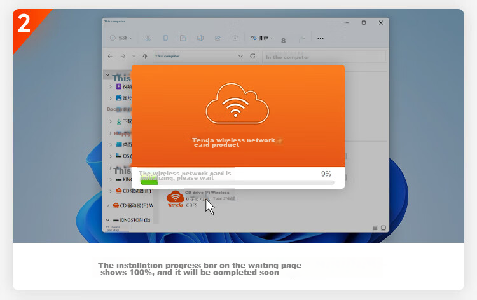
Task: Open recent locations chevron beside forward arrow
Action: 134,56
